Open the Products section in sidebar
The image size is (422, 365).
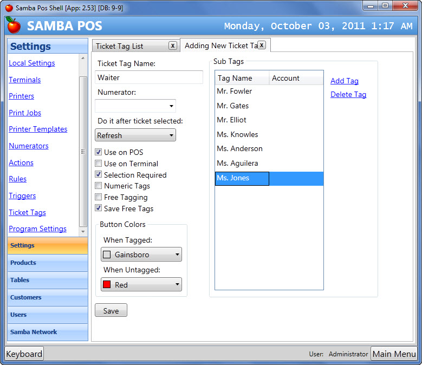pyautogui.click(x=48, y=263)
